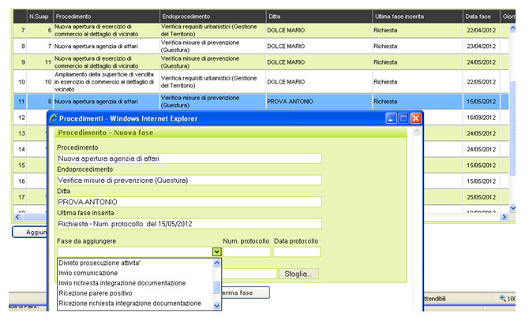Image resolution: width=529 pixels, height=324 pixels.
Task: Pick Ricezione parere positivo option
Action: pyautogui.click(x=95, y=293)
